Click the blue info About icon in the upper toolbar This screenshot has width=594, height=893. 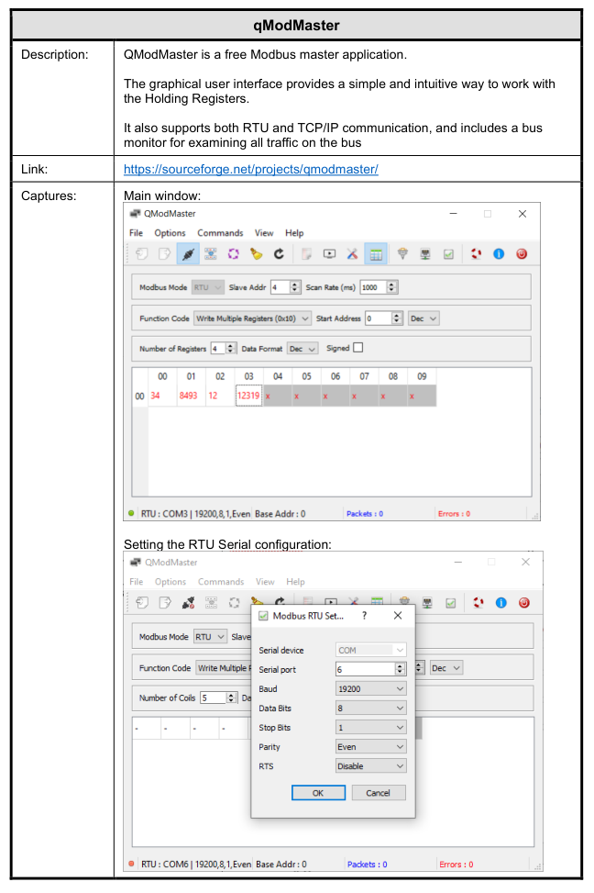[499, 254]
